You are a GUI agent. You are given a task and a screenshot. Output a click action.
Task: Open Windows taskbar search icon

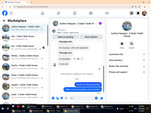[x=8, y=108]
